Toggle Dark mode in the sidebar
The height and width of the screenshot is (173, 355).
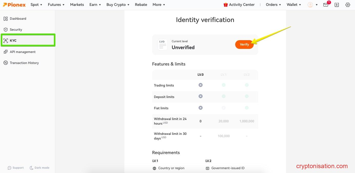pyautogui.click(x=40, y=168)
